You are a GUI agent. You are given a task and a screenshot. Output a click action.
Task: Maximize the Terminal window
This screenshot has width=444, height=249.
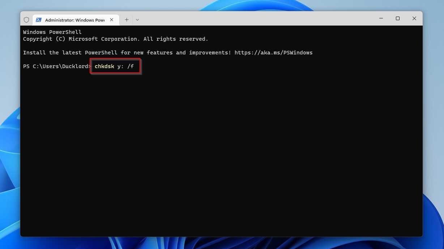[x=398, y=18]
